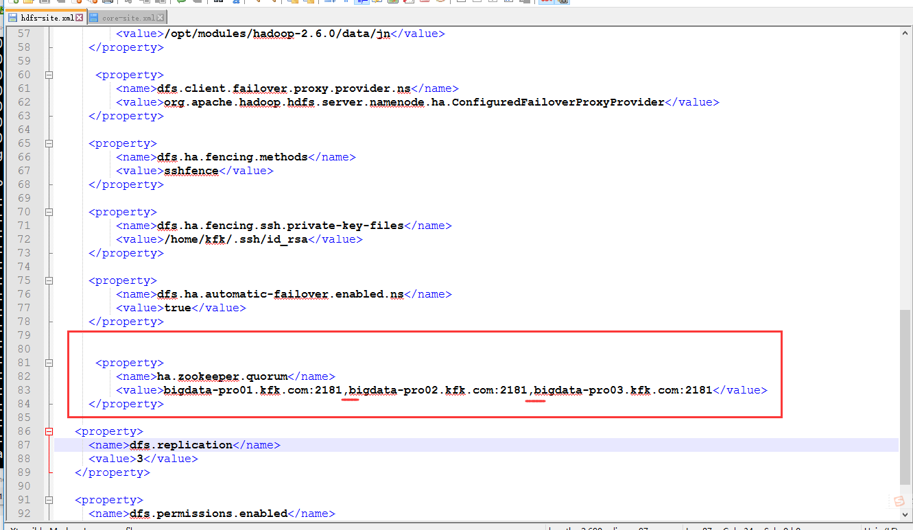This screenshot has width=913, height=530.
Task: Click dfs.client.failover.proxy.provider.ns name text
Action: pyautogui.click(x=284, y=88)
